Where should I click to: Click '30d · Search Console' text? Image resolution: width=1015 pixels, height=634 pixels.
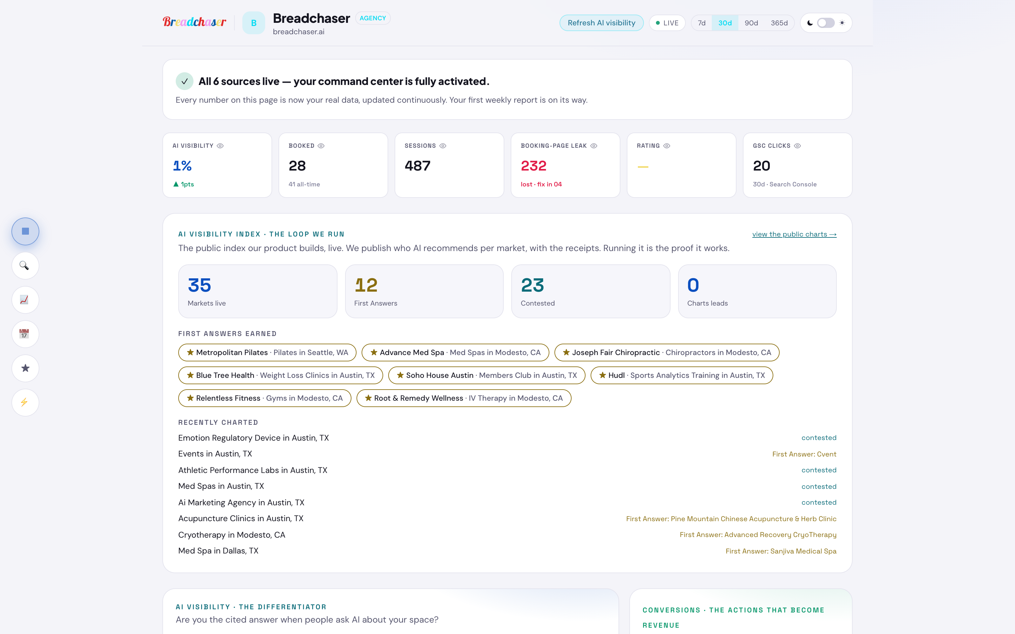coord(784,184)
